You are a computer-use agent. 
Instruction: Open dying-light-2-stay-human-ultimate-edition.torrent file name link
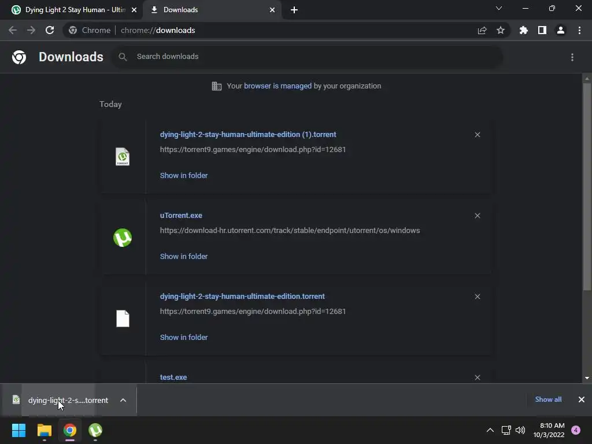[x=242, y=297]
